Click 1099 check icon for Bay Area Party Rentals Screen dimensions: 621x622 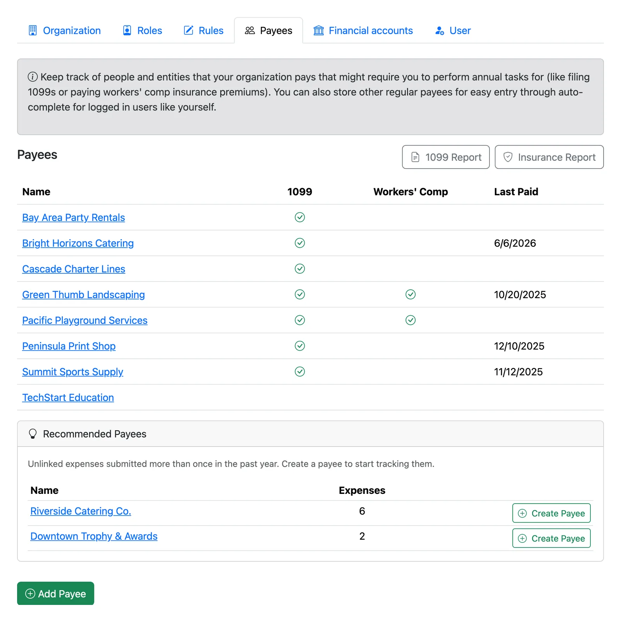coord(300,217)
